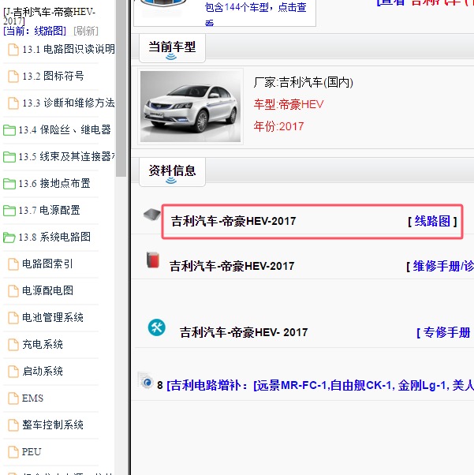Click page icon beside 整车控制系统
Screen dimensions: 474x475
[x=13, y=425]
